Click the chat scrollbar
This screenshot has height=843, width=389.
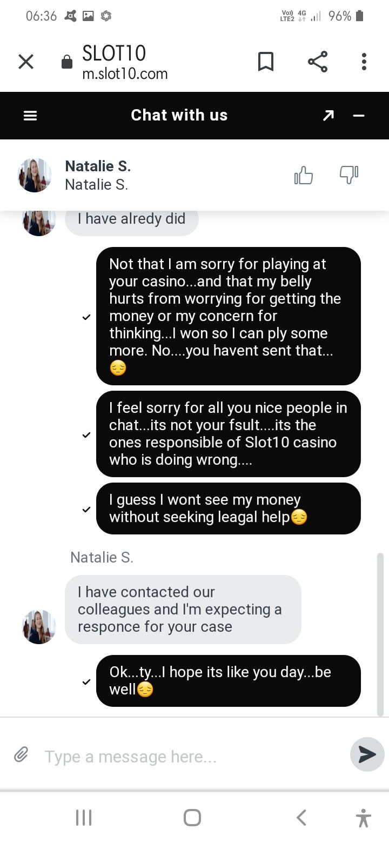380,632
